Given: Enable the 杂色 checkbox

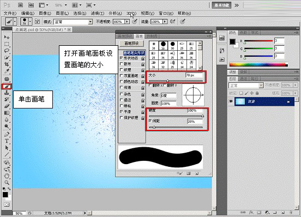Looking at the screenshot, I should (121, 94).
